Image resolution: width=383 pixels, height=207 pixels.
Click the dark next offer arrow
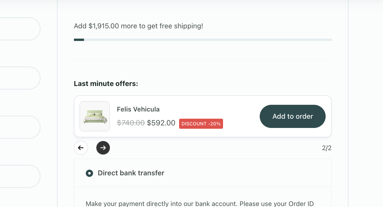coord(103,148)
